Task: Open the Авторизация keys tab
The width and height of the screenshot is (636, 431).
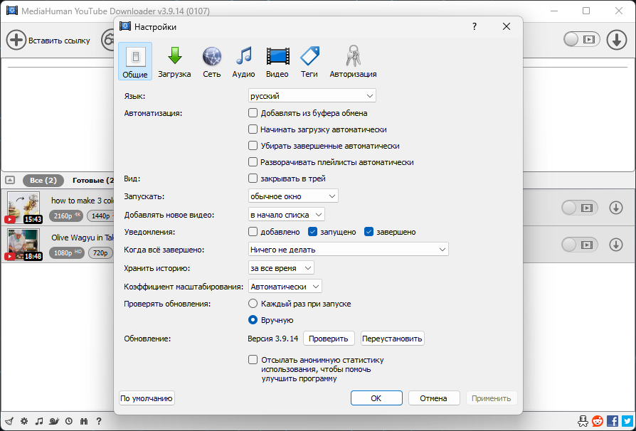Action: coord(353,62)
